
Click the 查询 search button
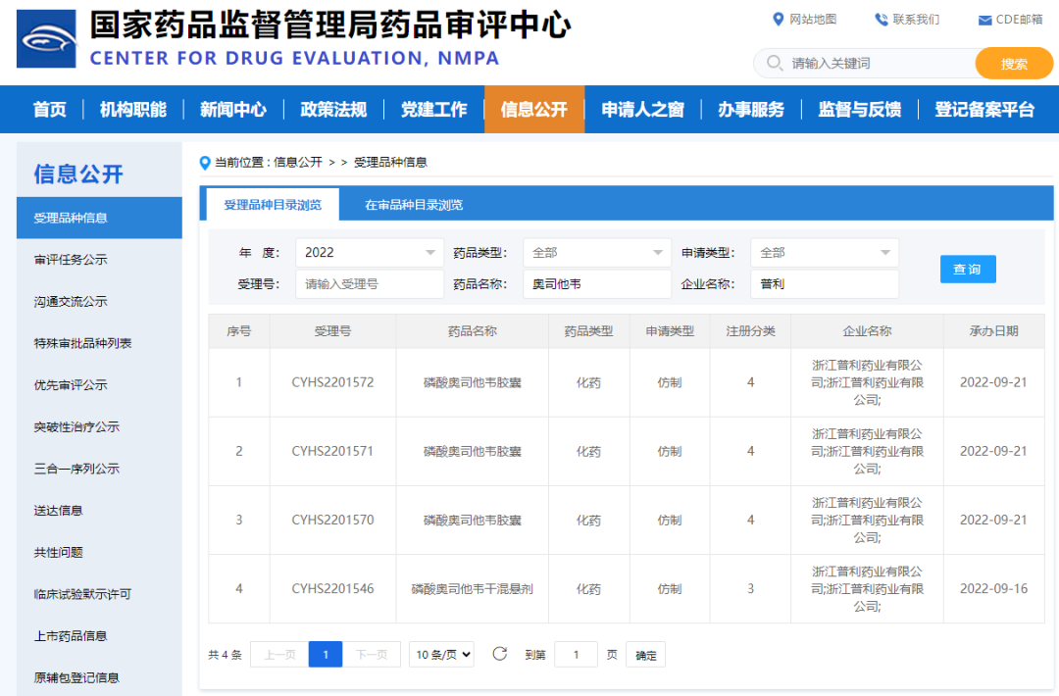[x=968, y=269]
